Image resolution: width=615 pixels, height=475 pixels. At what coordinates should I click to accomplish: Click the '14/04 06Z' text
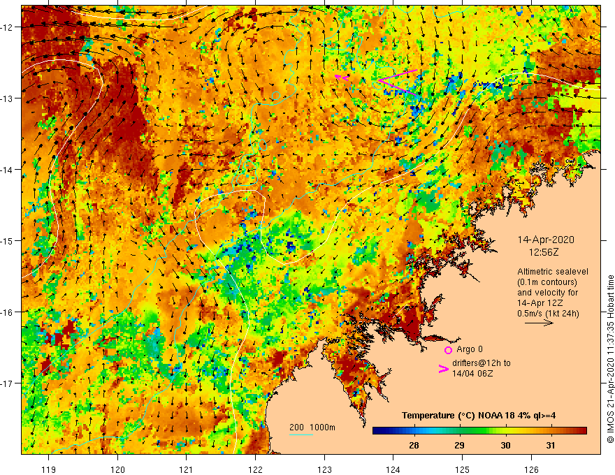[472, 374]
